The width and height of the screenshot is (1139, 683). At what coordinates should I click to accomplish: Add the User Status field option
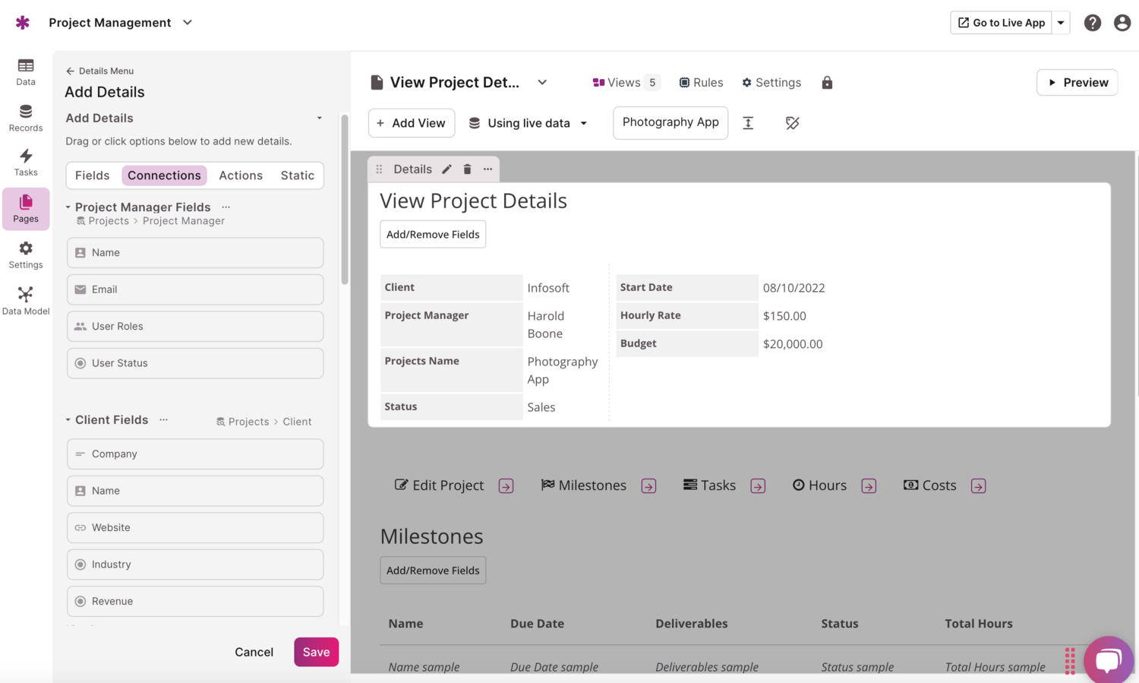click(x=195, y=363)
